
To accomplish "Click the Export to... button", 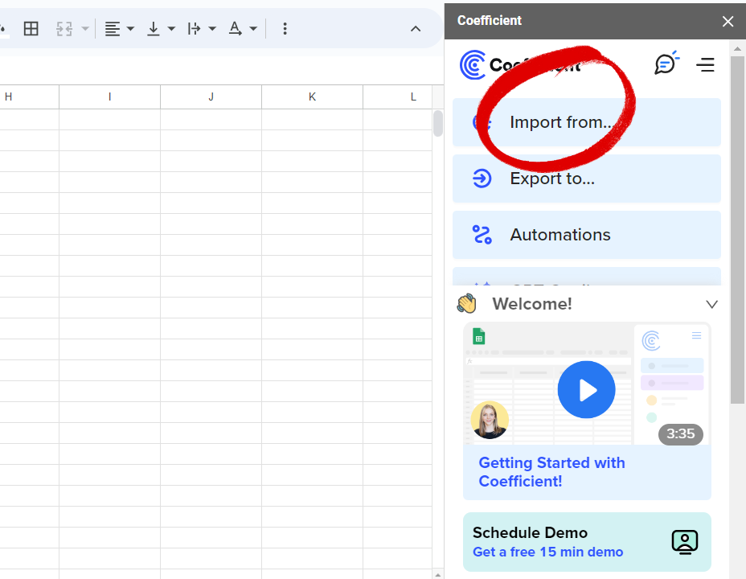I will click(587, 179).
